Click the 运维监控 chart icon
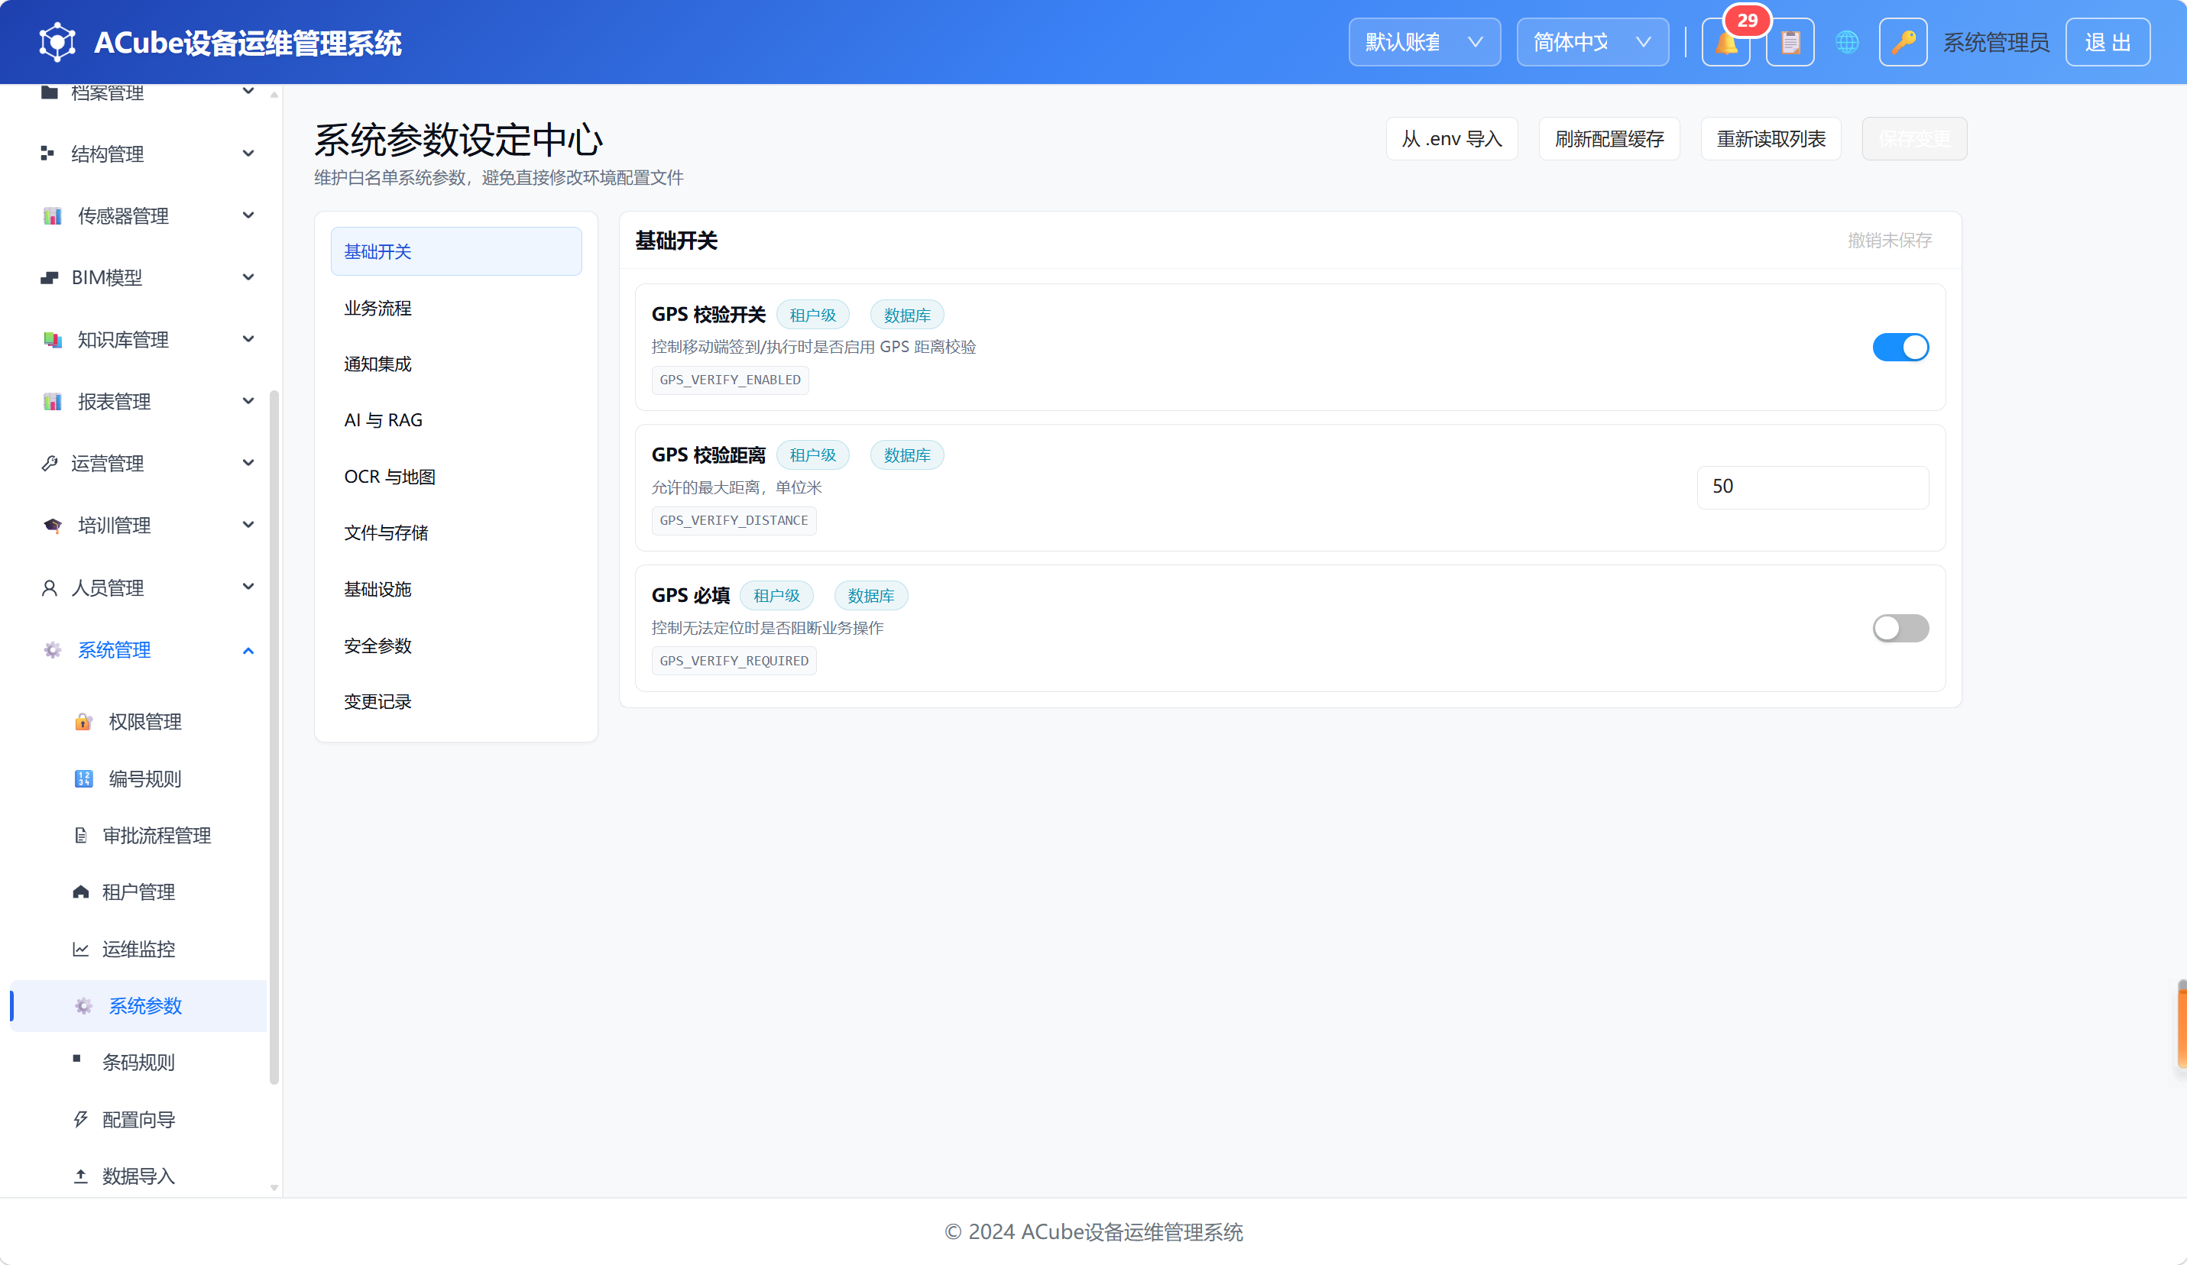The width and height of the screenshot is (2187, 1265). tap(81, 950)
